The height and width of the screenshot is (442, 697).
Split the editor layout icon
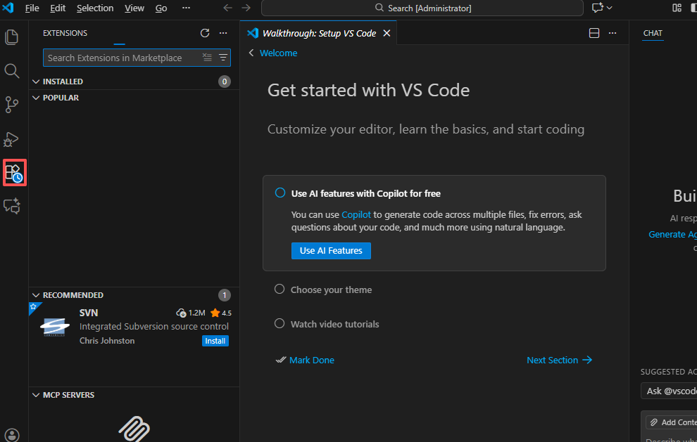594,33
